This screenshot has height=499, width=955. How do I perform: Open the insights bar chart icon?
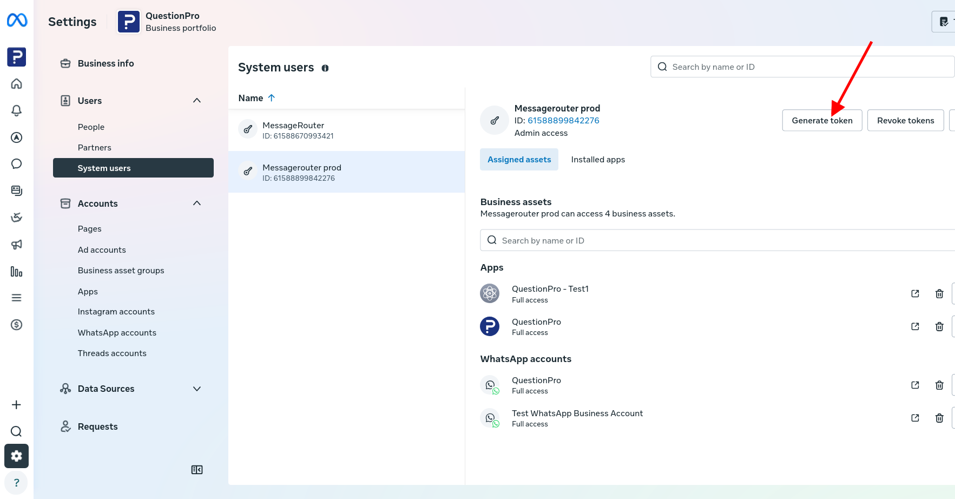pos(16,271)
